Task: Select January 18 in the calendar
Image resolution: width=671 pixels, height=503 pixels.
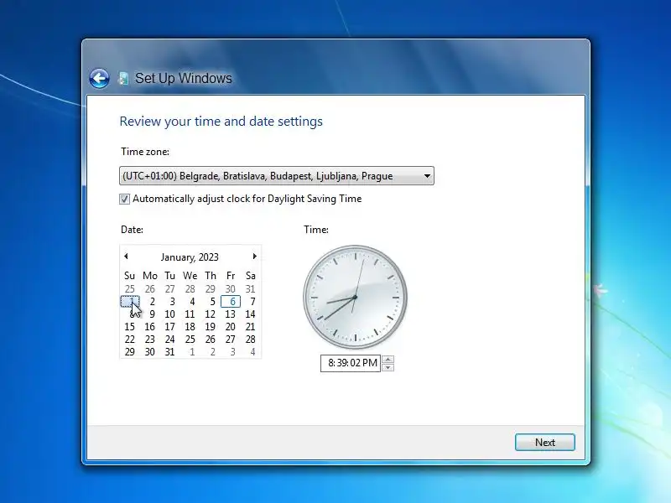Action: pos(190,327)
